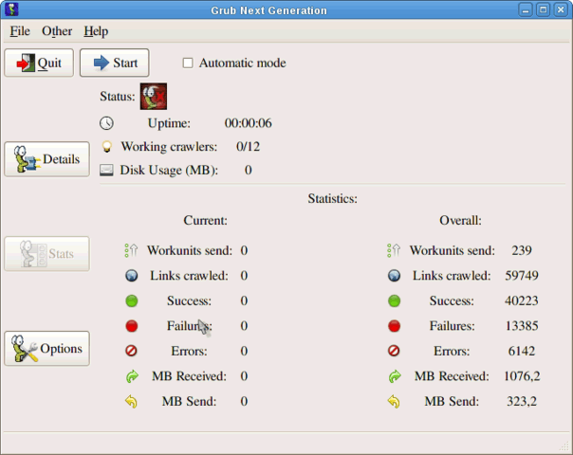Click the red crawler status icon
The image size is (573, 455).
pyautogui.click(x=154, y=97)
